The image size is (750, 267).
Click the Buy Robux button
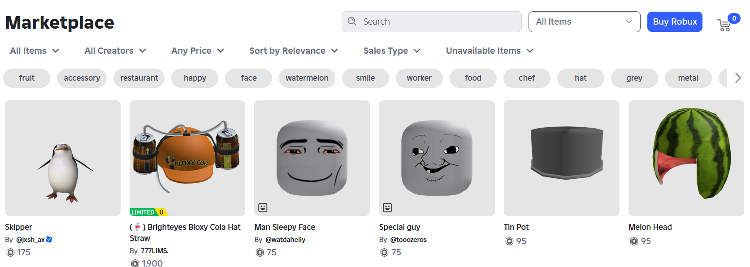click(x=675, y=22)
